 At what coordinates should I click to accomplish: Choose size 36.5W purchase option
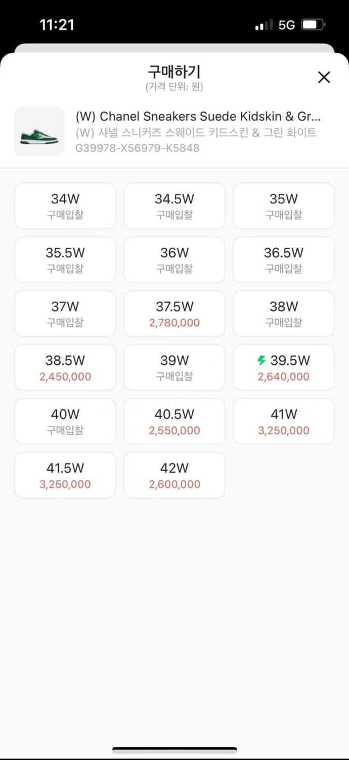[x=283, y=259]
